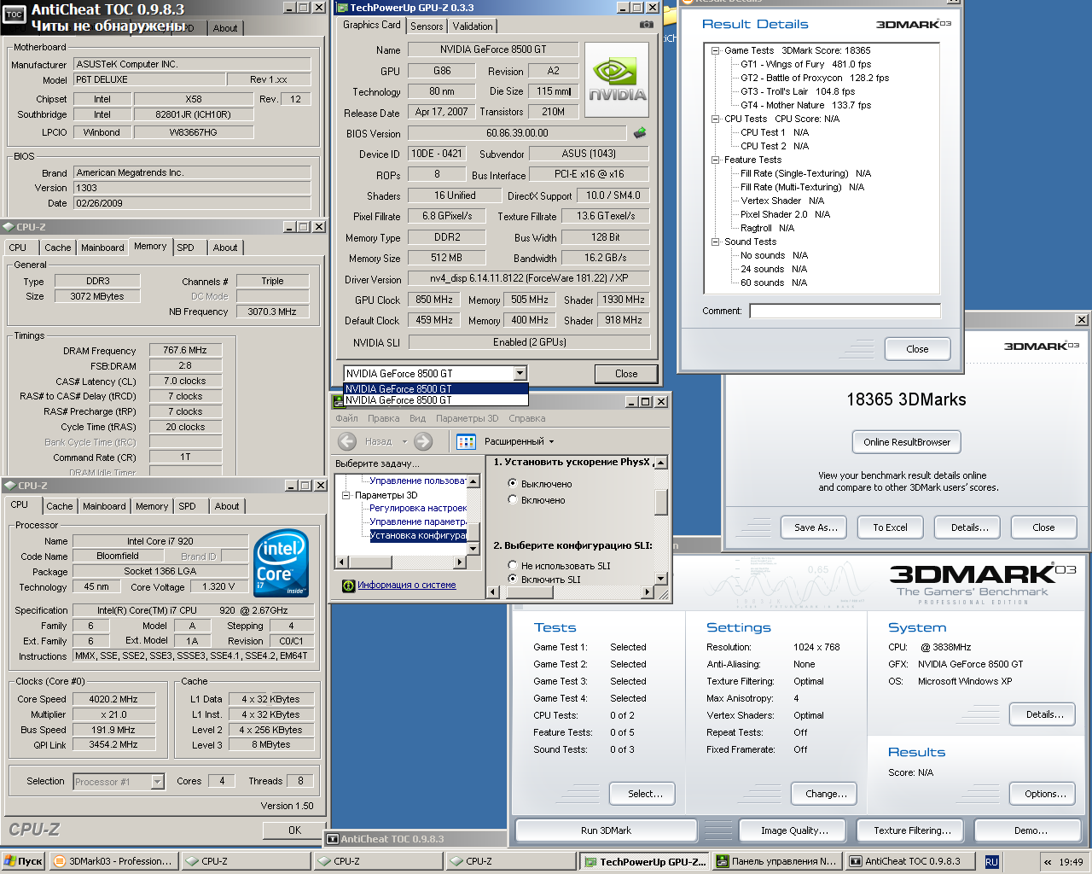Open the Справка menu
The image size is (1092, 874).
526,418
